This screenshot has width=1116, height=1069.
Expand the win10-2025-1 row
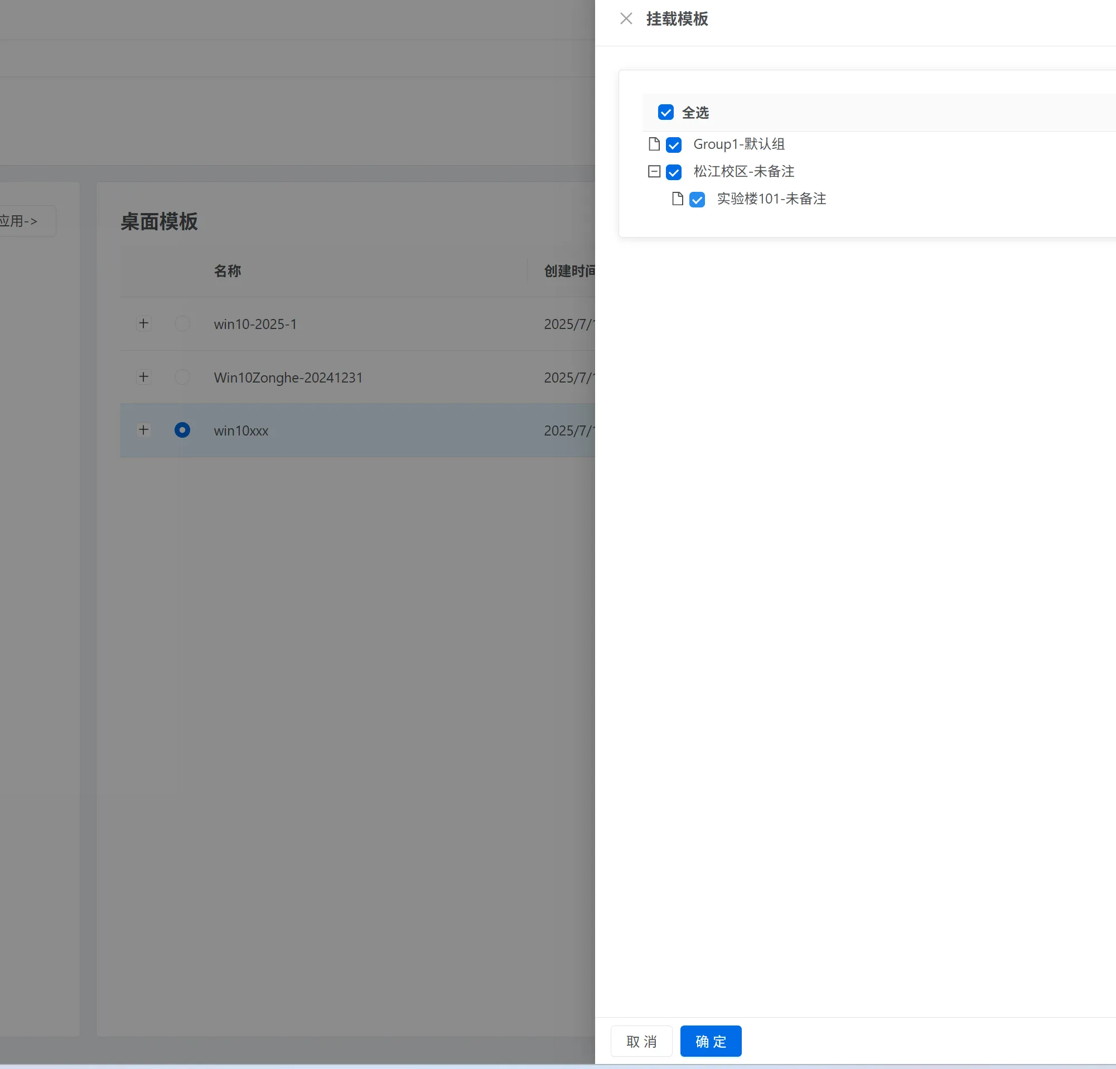pos(143,323)
